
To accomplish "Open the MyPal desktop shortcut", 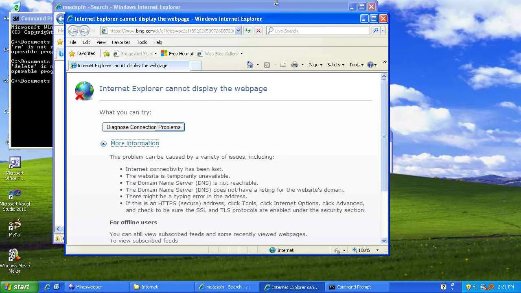I will (x=15, y=228).
